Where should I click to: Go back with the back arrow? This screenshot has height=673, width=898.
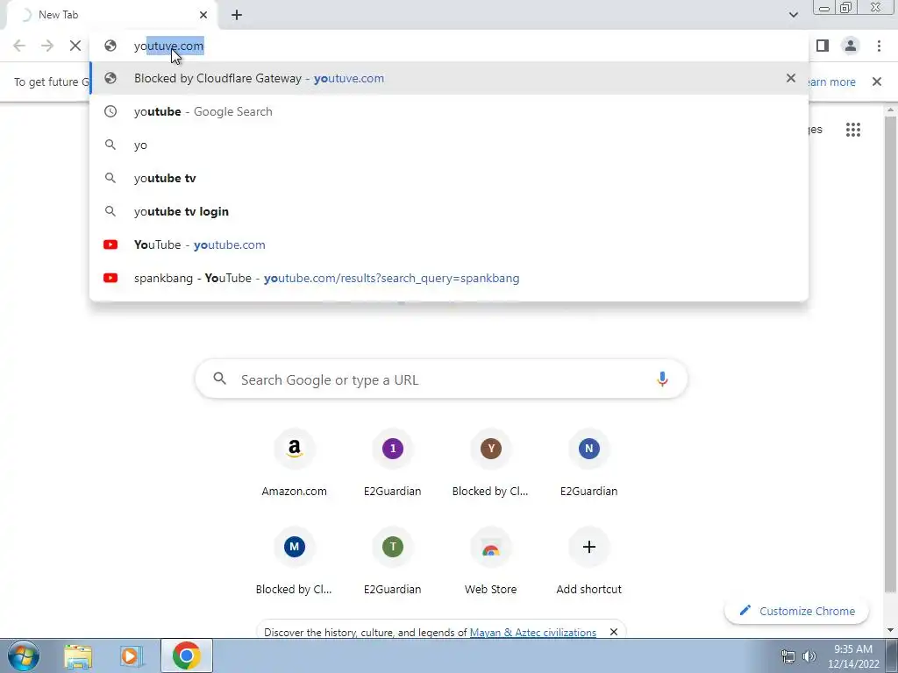(19, 46)
